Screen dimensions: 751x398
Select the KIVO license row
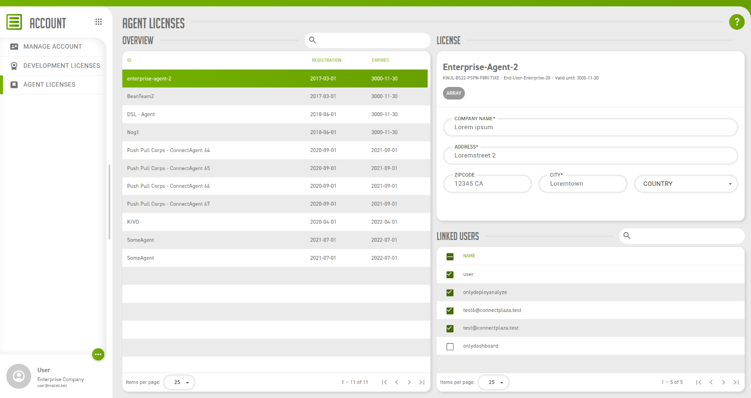click(275, 222)
